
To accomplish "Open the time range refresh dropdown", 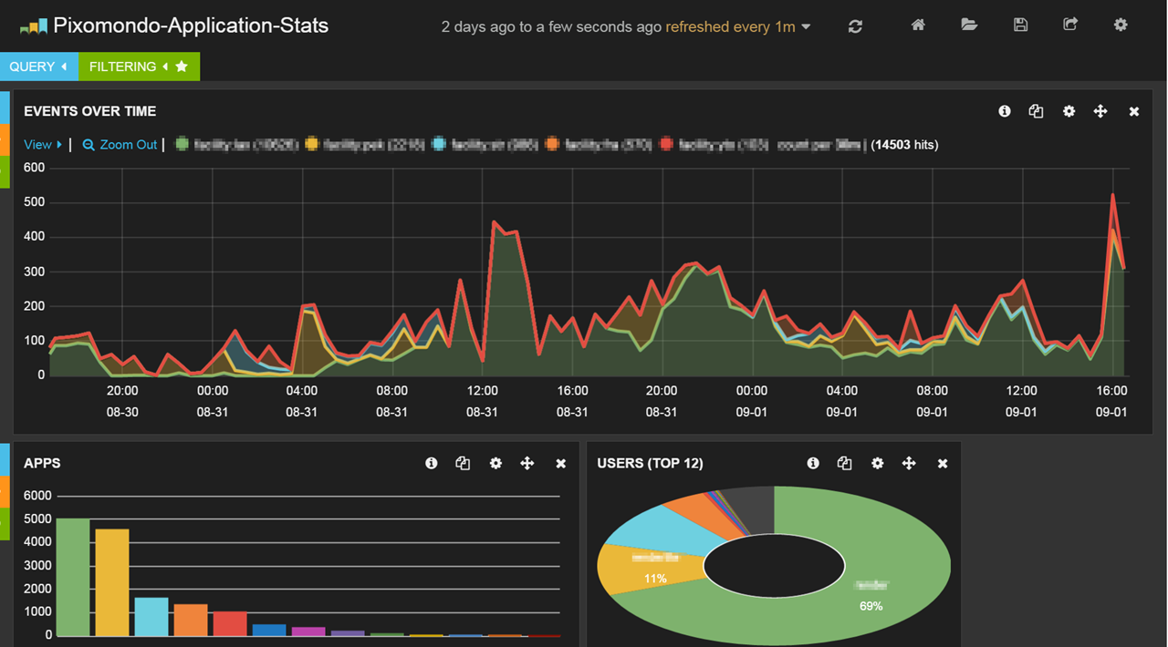I will pyautogui.click(x=806, y=27).
